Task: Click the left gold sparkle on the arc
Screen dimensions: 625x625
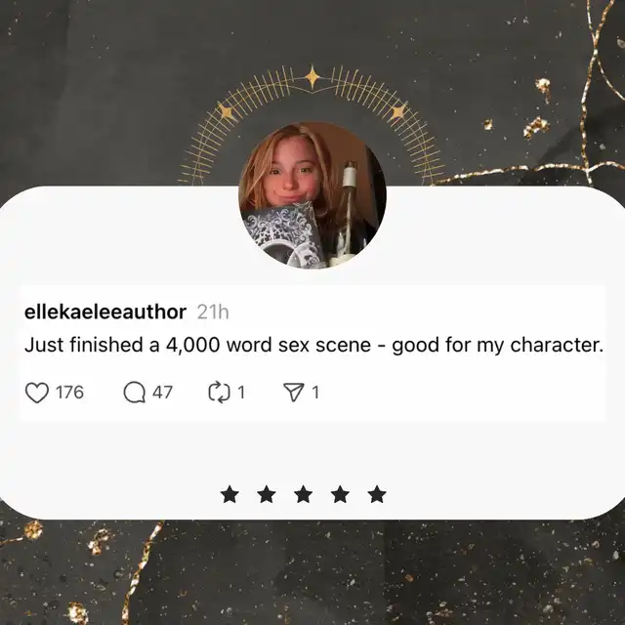Action: click(226, 112)
